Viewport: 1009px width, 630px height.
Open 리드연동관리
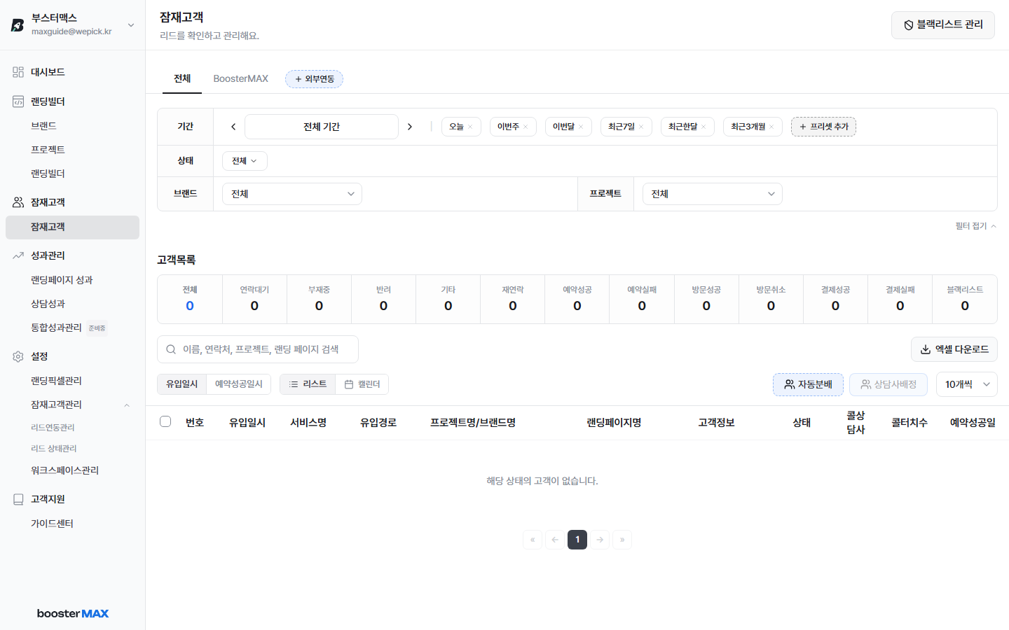point(53,428)
